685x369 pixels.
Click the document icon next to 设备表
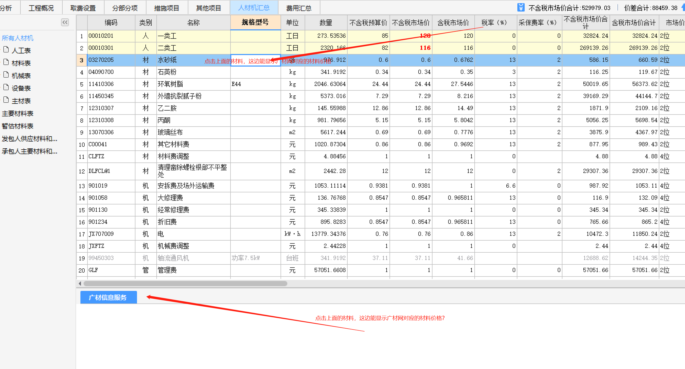click(6, 87)
